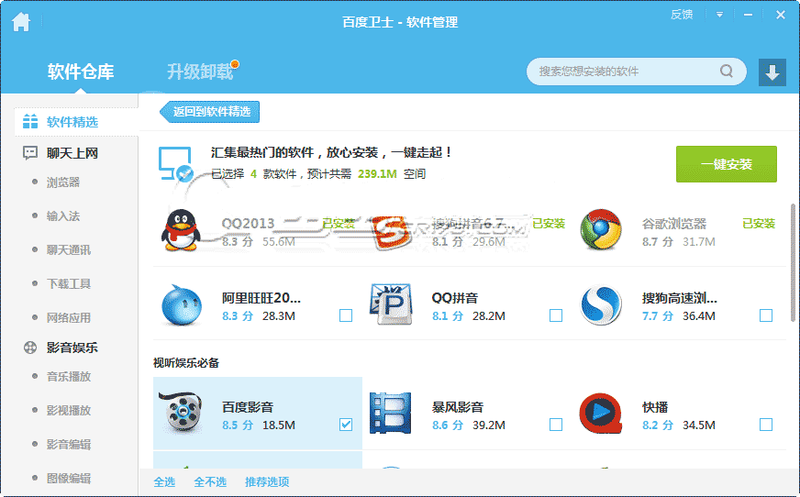Image resolution: width=800 pixels, height=497 pixels.
Task: Check the QQ拼音 checkbox
Action: [556, 315]
